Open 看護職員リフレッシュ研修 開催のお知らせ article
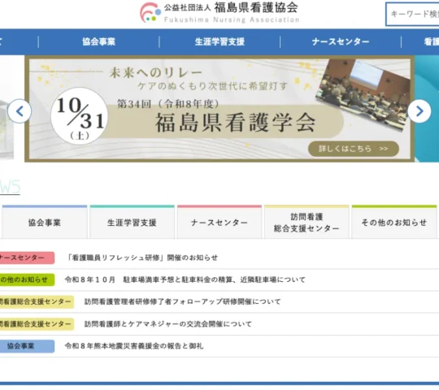The width and height of the screenshot is (439, 390). click(142, 258)
